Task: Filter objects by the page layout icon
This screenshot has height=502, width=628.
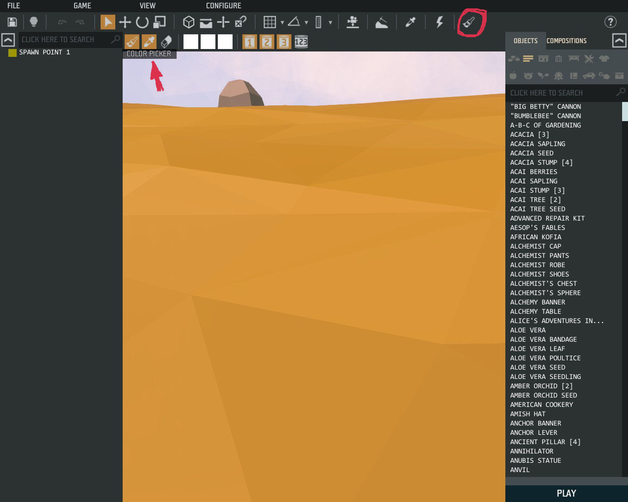Action: [x=574, y=75]
